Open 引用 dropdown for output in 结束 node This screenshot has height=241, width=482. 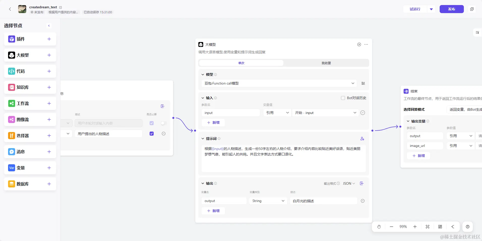461,136
